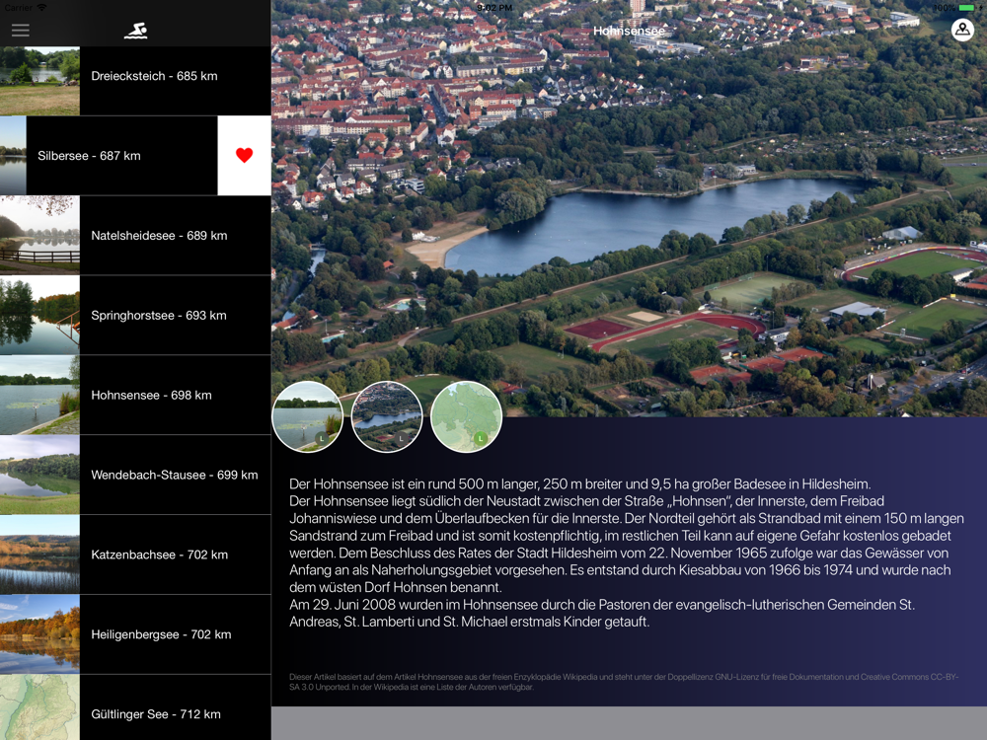
Task: Tap the 9:02 PM status bar clock
Action: 494,8
